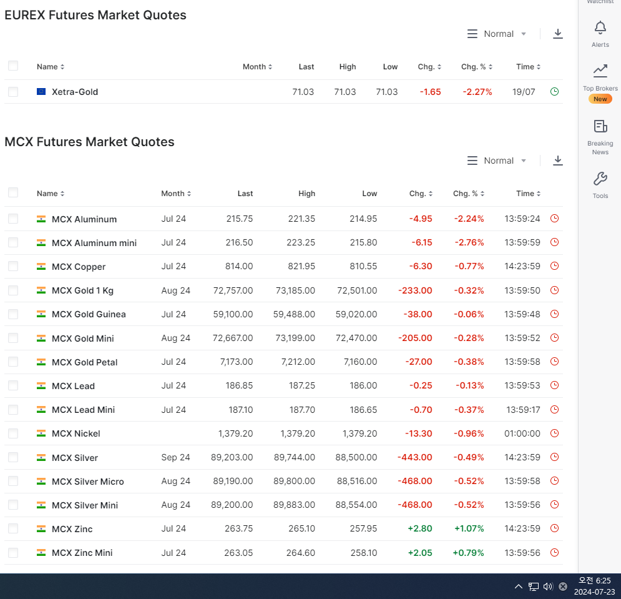Viewport: 621px width, 599px height.
Task: Open Normal view dropdown for EUREX table
Action: (x=497, y=34)
